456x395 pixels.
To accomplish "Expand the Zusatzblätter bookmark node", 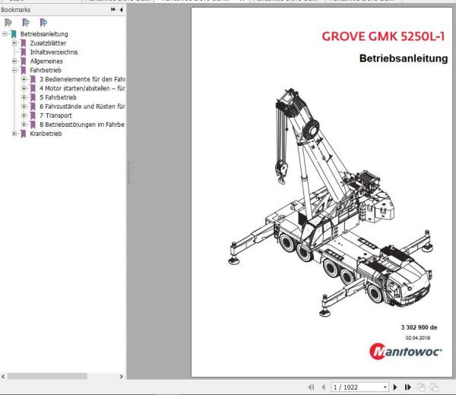I will coord(14,43).
